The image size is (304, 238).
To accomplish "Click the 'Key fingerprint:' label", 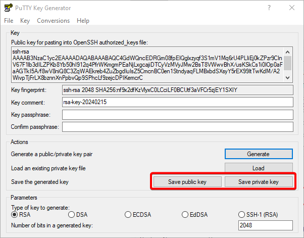I will coord(29,90).
